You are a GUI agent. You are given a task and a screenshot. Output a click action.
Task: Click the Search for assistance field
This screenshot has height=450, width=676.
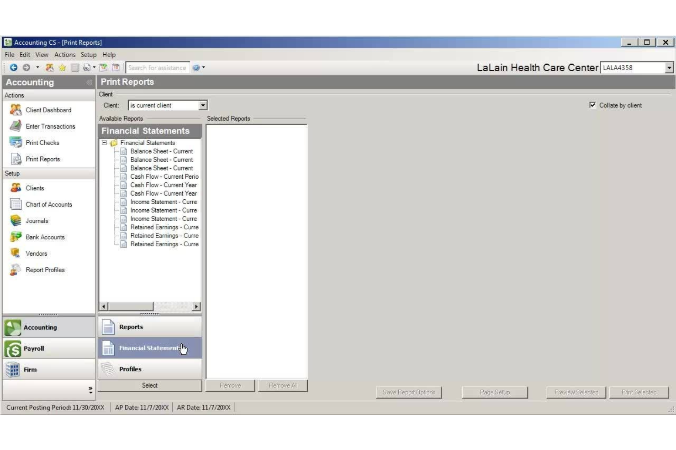[x=158, y=67]
